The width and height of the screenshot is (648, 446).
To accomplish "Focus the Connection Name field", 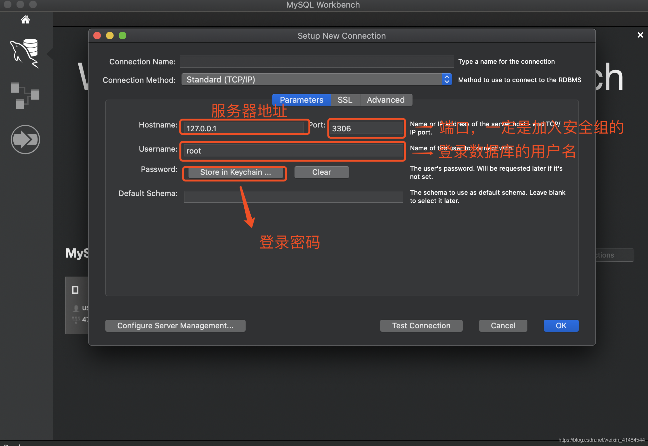I will pyautogui.click(x=317, y=62).
